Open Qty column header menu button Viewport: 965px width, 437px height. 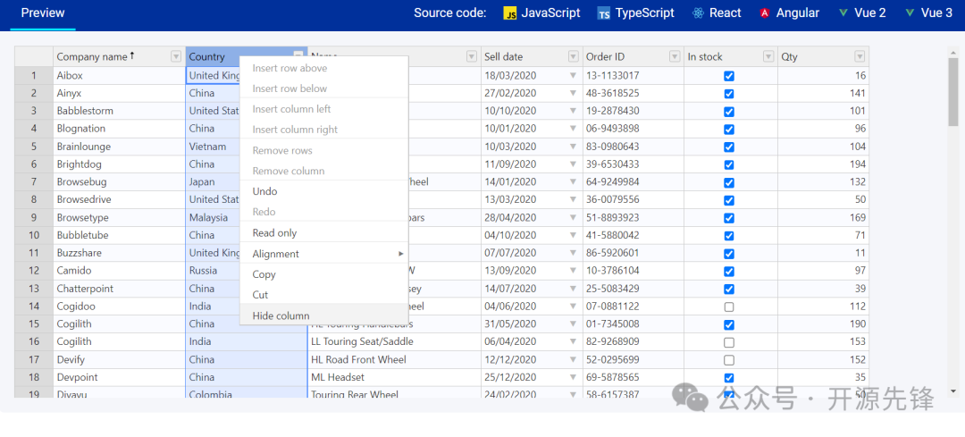click(x=859, y=57)
